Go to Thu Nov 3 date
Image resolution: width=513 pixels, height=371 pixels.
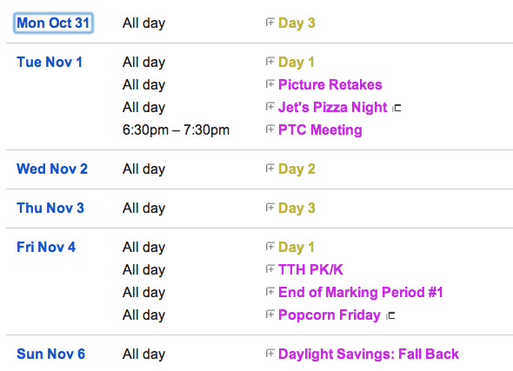[50, 208]
